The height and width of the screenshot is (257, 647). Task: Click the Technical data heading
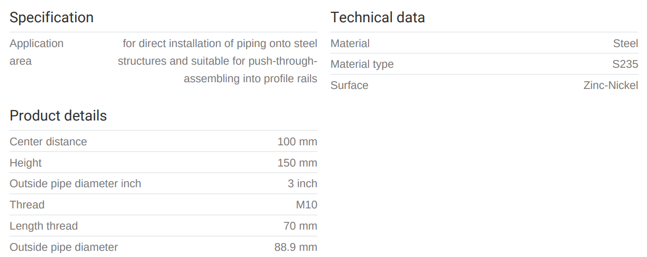tap(377, 18)
